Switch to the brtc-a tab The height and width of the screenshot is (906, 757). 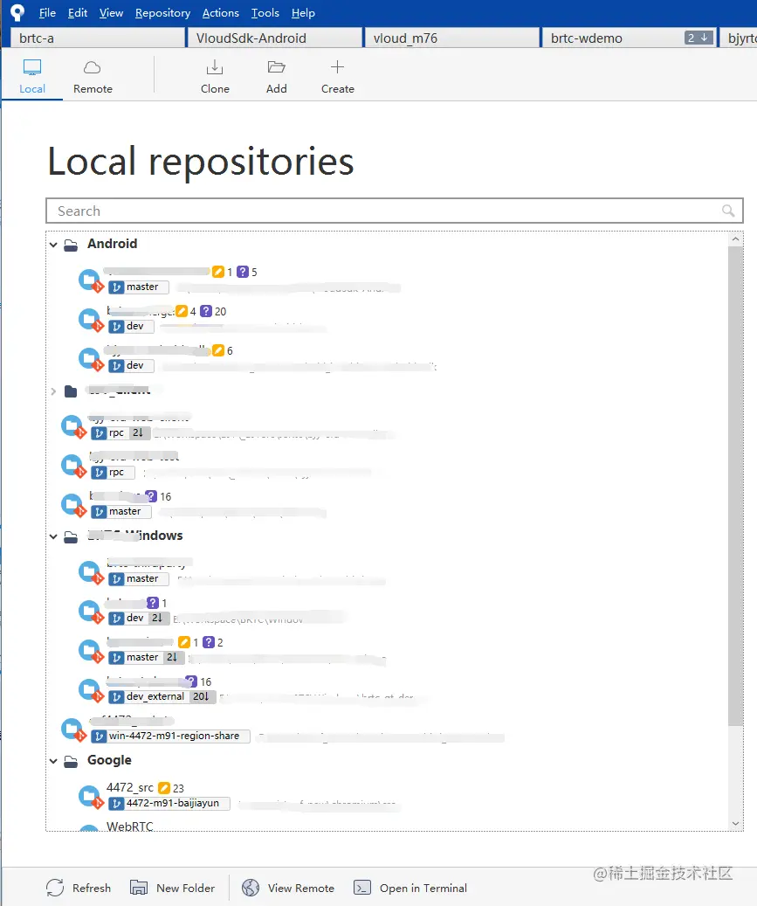(x=98, y=38)
